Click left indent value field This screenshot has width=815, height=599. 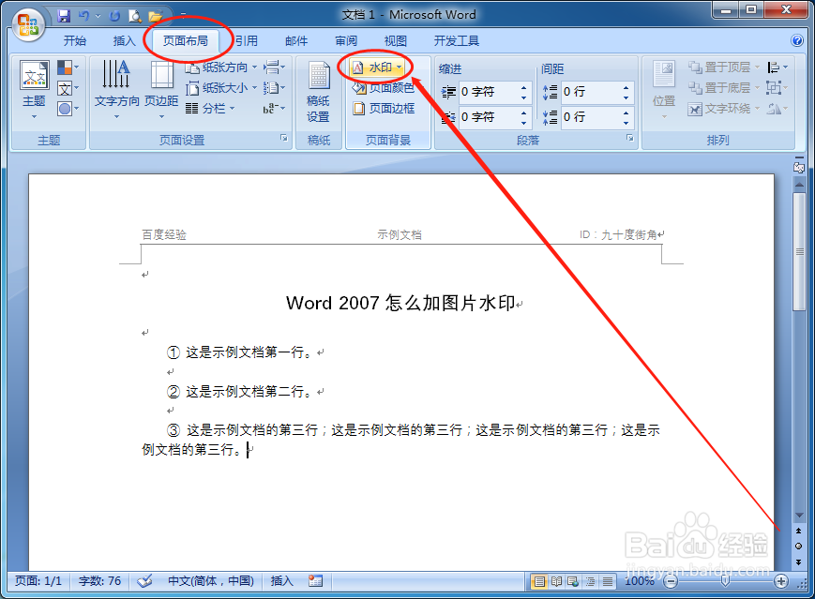[488, 92]
